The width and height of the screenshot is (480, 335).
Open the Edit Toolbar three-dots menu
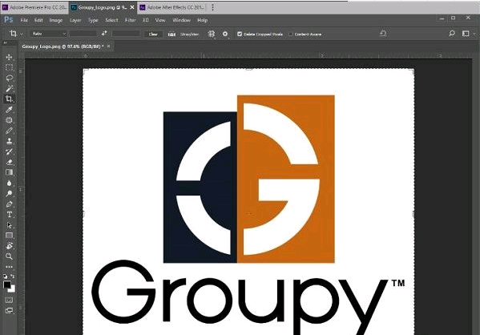pyautogui.click(x=9, y=267)
